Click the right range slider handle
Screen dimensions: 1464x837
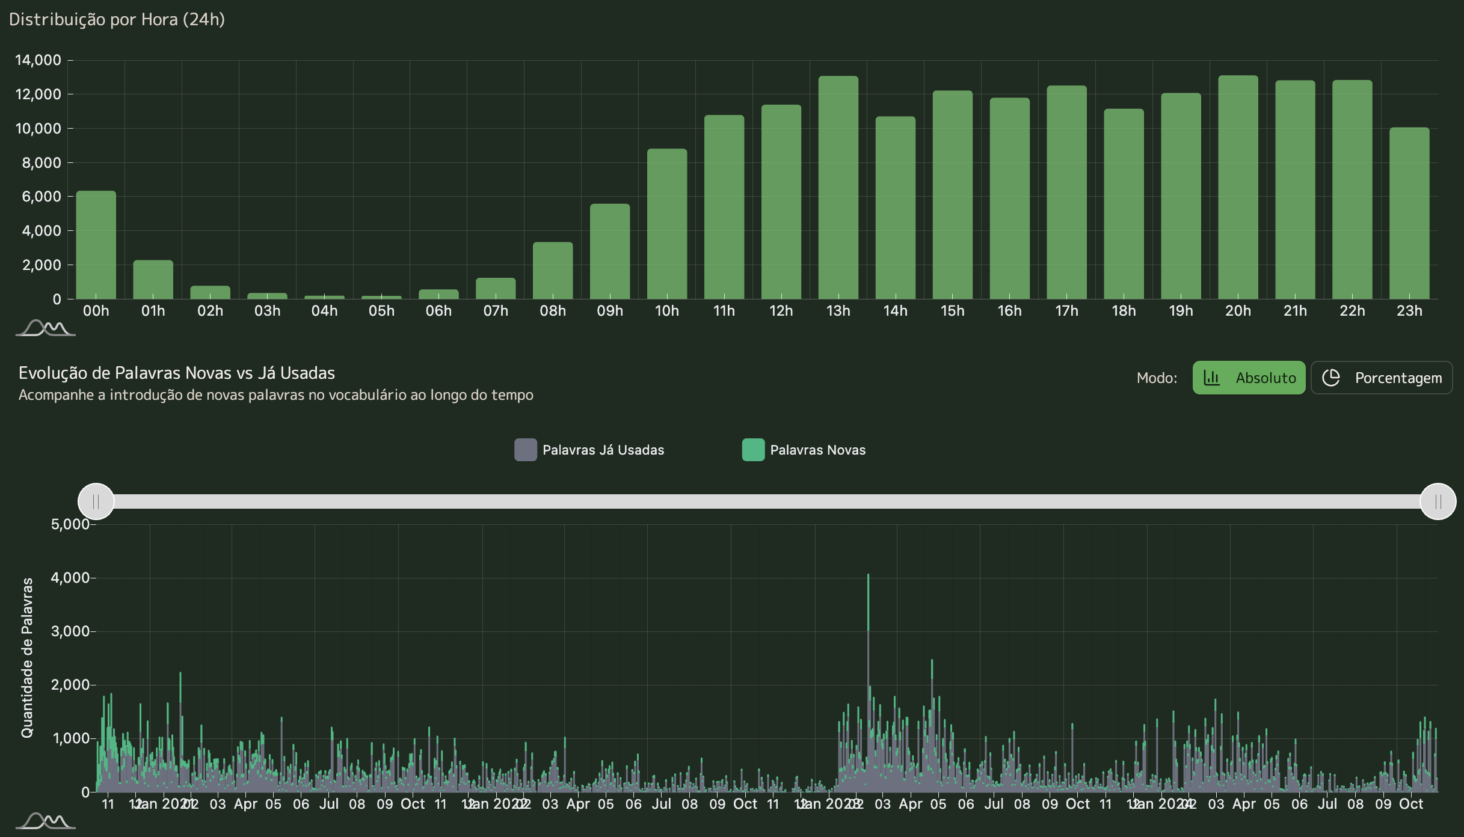coord(1438,501)
